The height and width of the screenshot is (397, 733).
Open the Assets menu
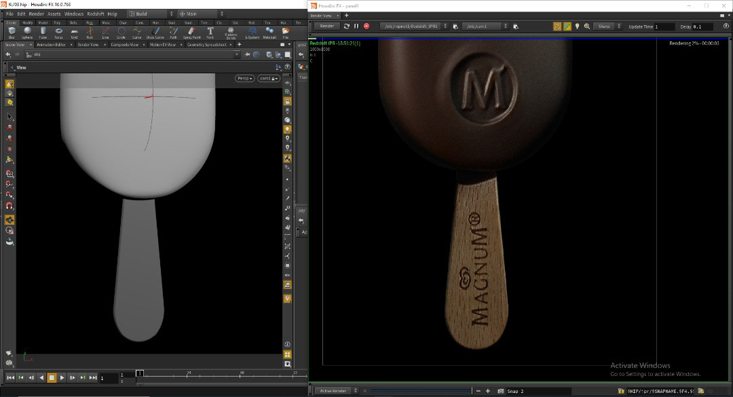point(54,14)
